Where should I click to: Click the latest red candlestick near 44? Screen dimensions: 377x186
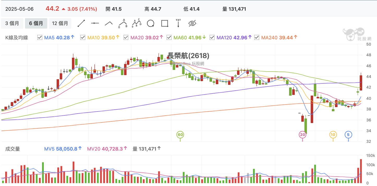pos(361,83)
